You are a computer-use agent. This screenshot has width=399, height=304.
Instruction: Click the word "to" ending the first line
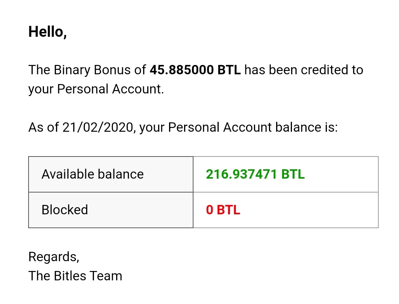click(x=357, y=70)
